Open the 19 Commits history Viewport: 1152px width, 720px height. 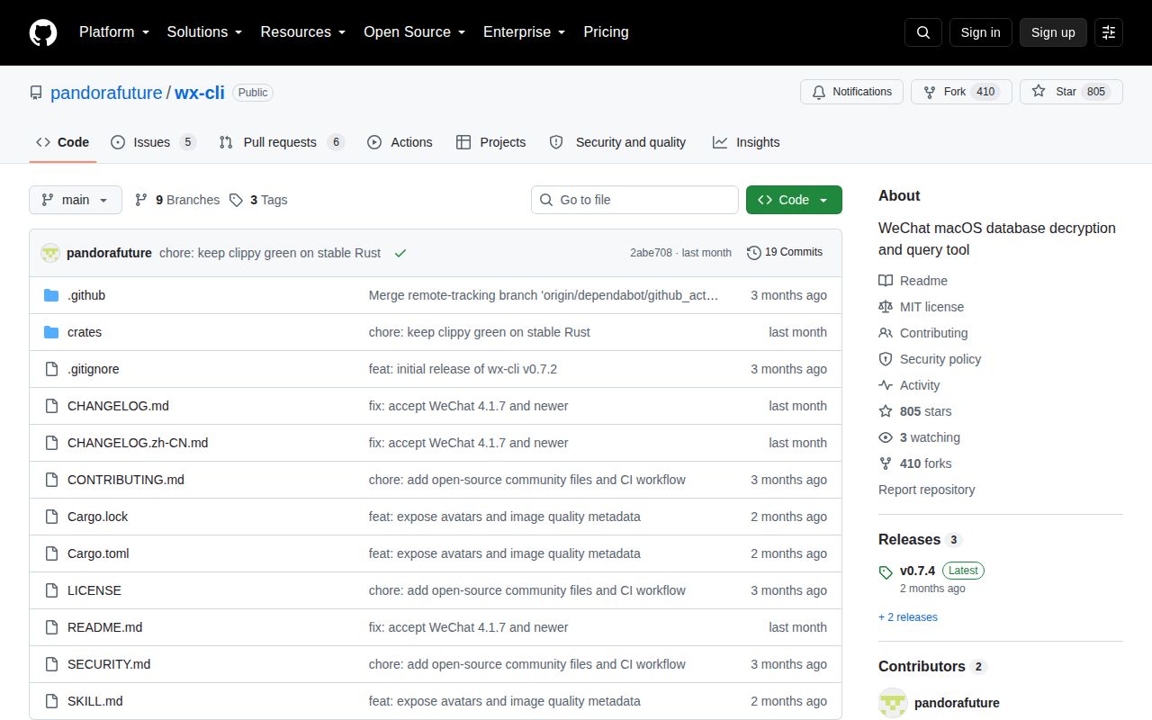click(785, 252)
